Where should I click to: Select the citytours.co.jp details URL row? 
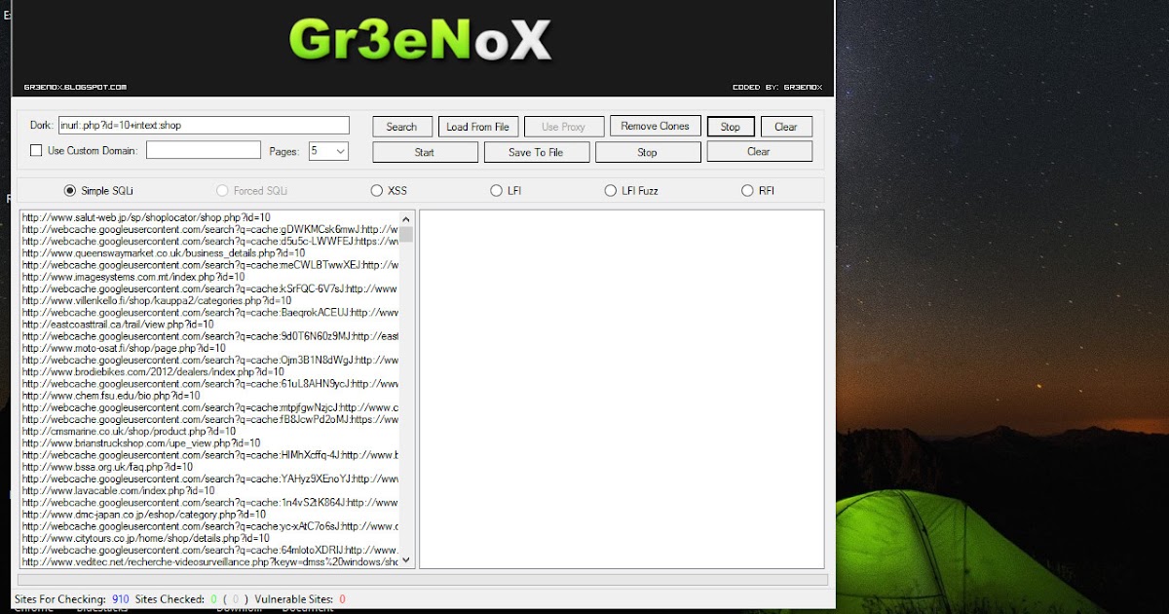pos(209,538)
